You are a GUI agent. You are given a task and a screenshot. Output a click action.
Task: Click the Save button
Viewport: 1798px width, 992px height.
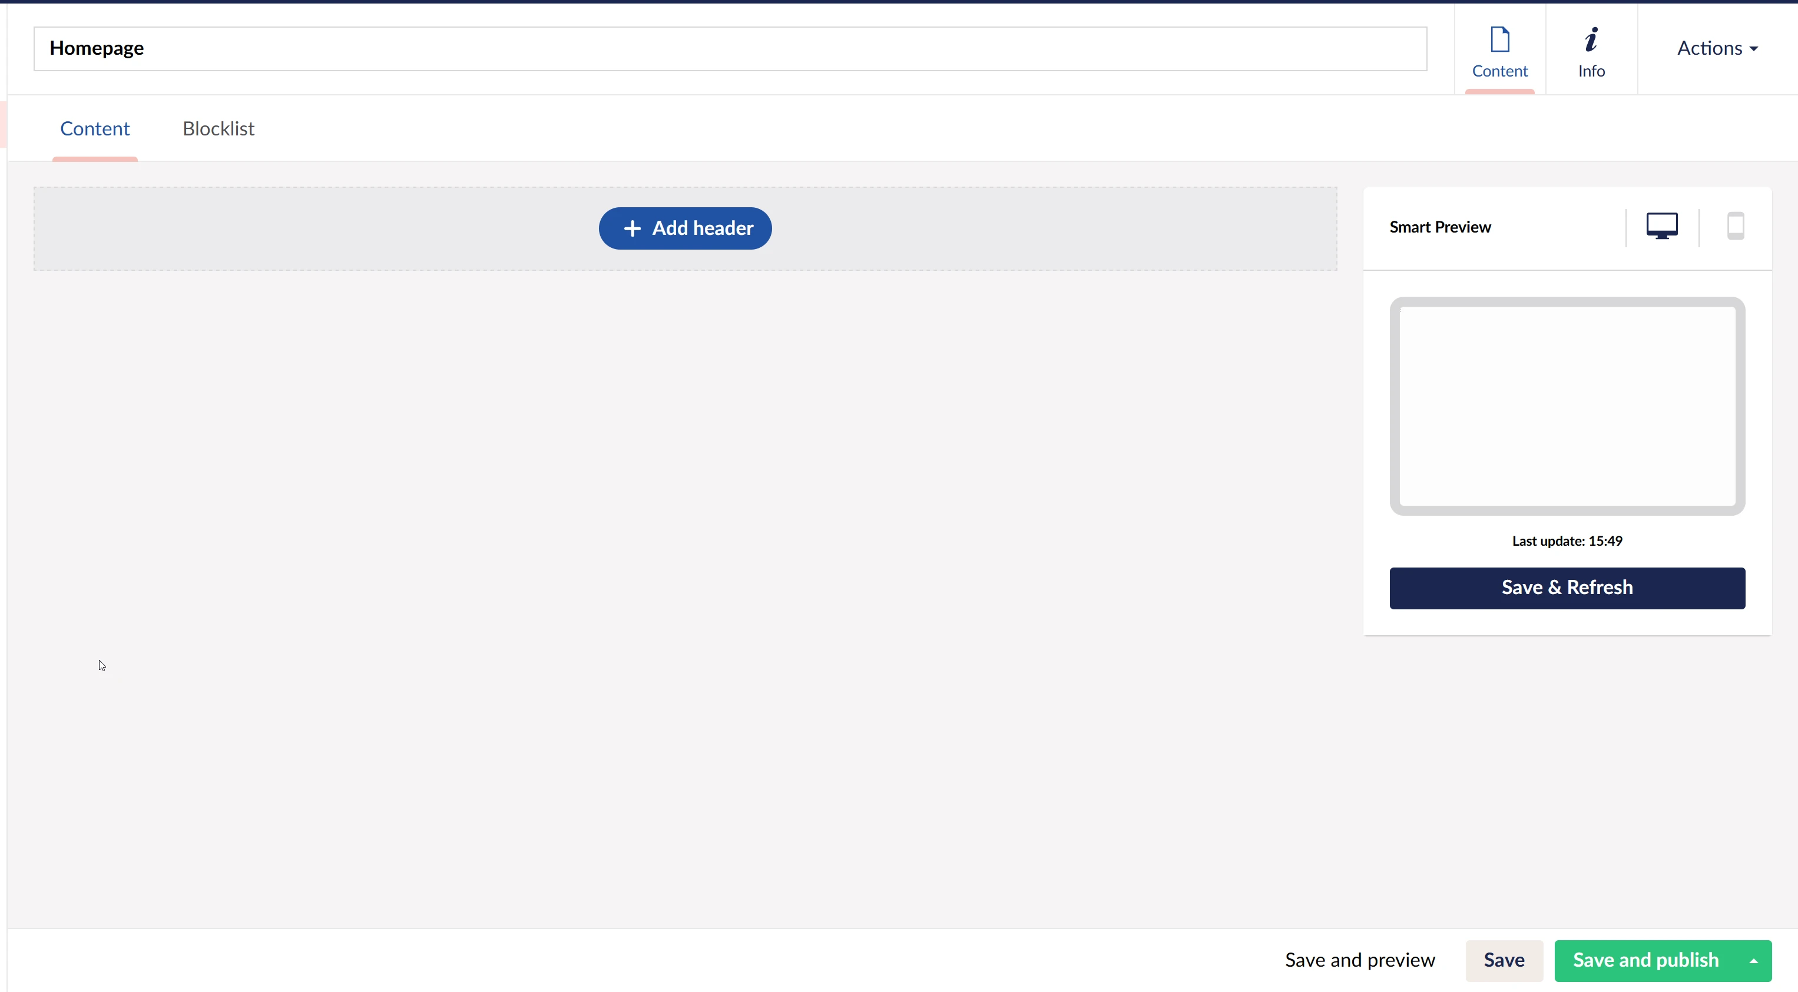[1504, 961]
